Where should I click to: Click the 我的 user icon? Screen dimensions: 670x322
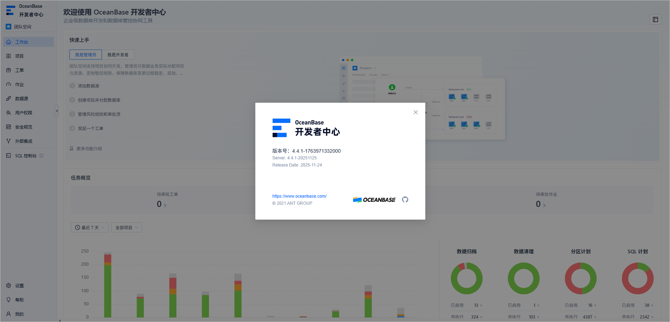[x=8, y=314]
